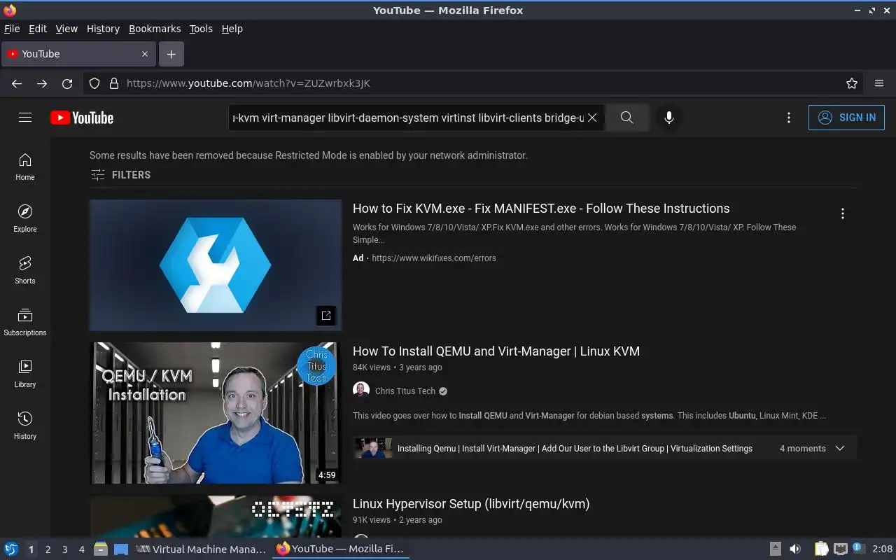Open Shorts in the sidebar

pos(25,270)
